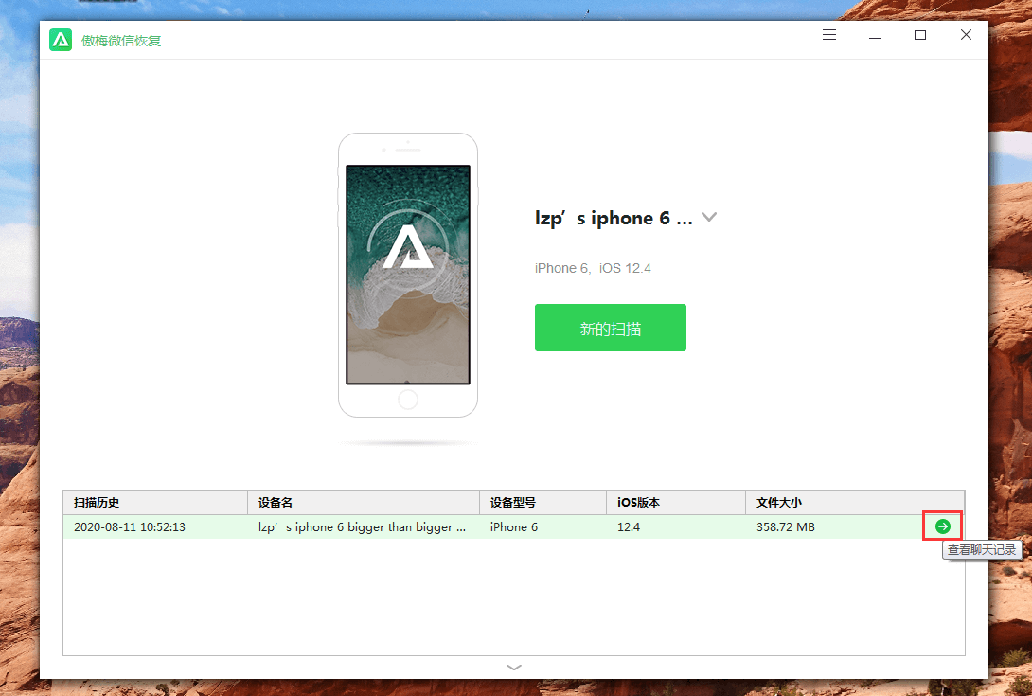
Task: Open the hamburger menu in the title bar
Action: [x=829, y=35]
